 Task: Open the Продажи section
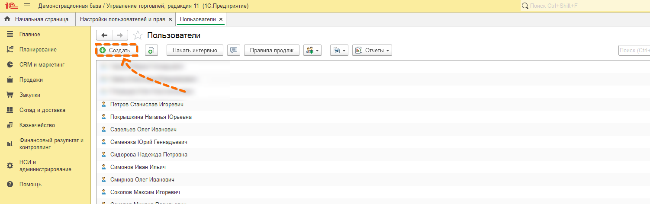point(31,80)
